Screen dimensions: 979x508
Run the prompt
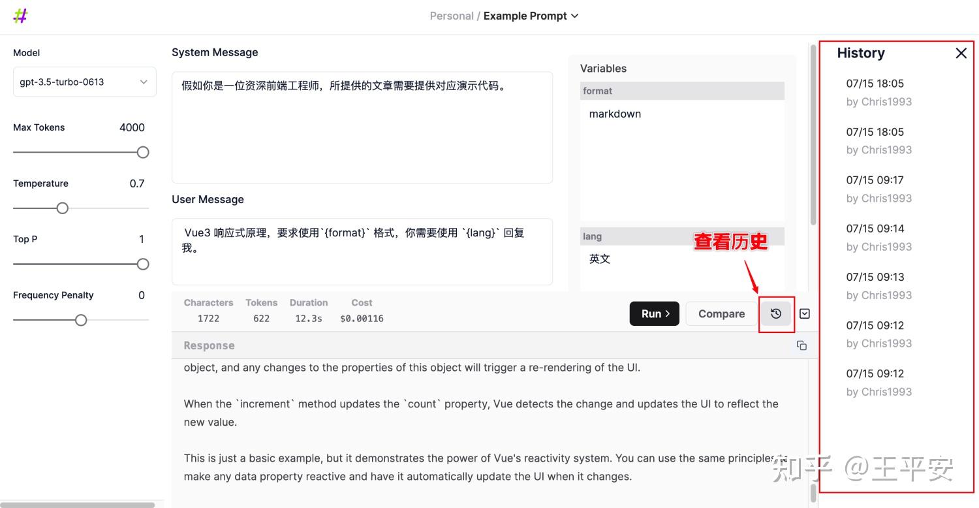pos(655,313)
